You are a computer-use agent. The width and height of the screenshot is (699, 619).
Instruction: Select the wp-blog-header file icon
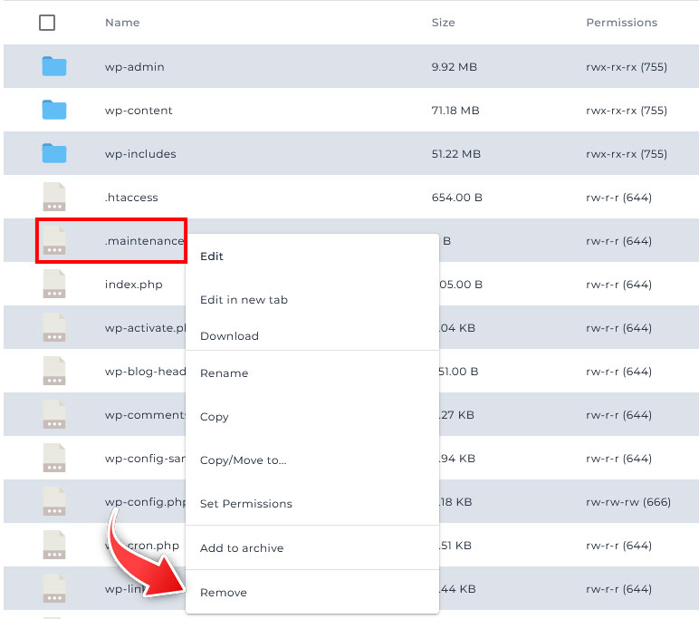pos(54,371)
